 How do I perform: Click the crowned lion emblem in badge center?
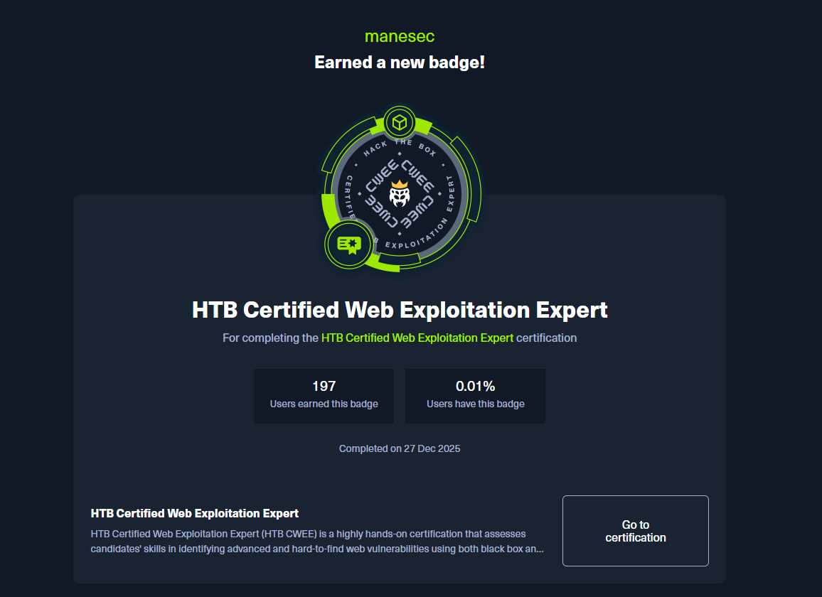pos(400,194)
